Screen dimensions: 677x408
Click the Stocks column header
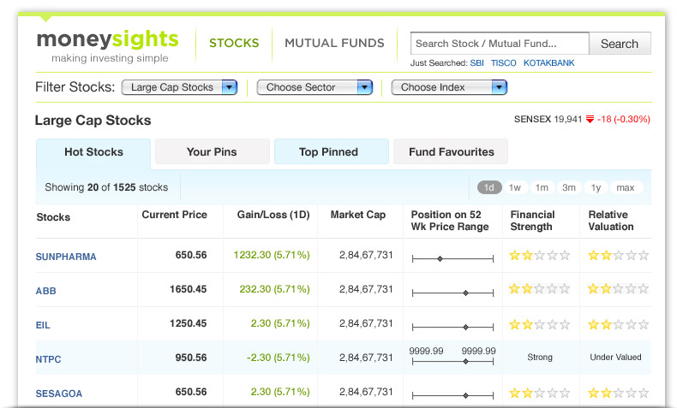point(53,217)
